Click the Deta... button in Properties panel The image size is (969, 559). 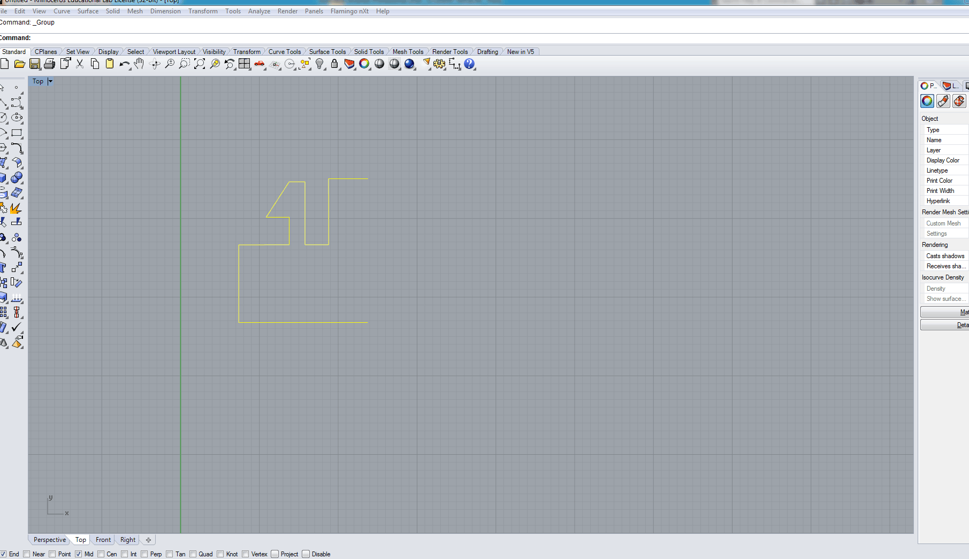[944, 325]
